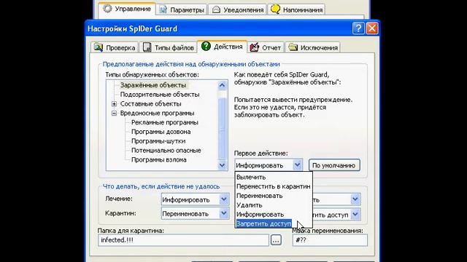Image resolution: width=467 pixels, height=262 pixels.
Task: Choose Переместить в карантин option
Action: click(274, 186)
